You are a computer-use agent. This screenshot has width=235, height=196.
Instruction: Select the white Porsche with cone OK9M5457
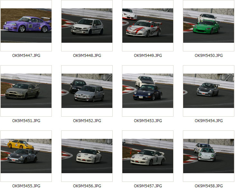(x=148, y=156)
